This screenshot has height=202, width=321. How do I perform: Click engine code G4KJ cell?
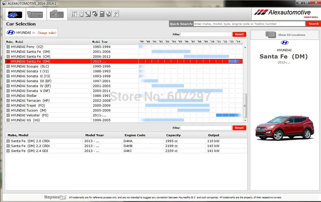pos(127,151)
